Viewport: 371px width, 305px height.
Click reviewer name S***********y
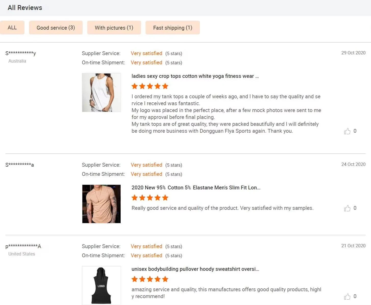21,53
